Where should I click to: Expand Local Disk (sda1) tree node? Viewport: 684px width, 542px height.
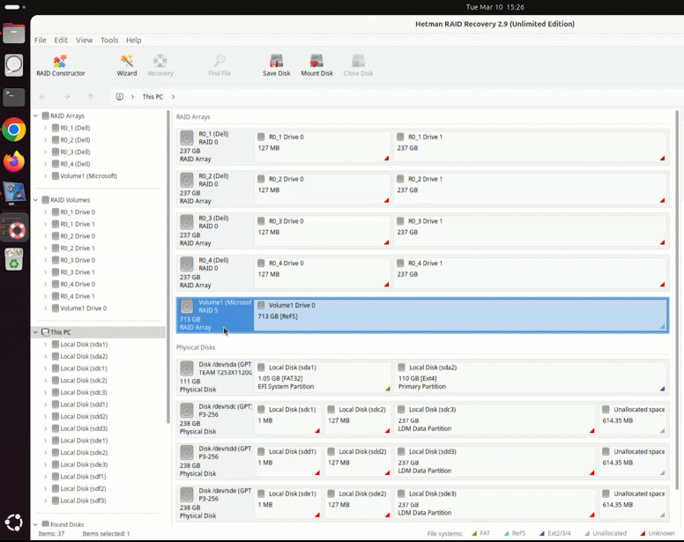pyautogui.click(x=45, y=345)
